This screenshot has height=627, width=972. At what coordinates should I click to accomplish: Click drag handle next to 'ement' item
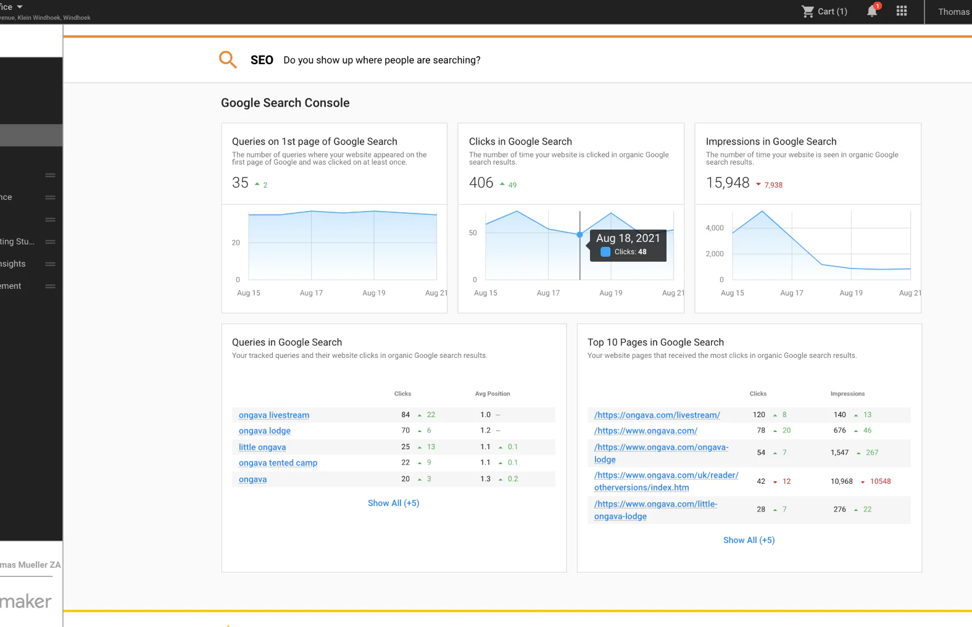(51, 286)
